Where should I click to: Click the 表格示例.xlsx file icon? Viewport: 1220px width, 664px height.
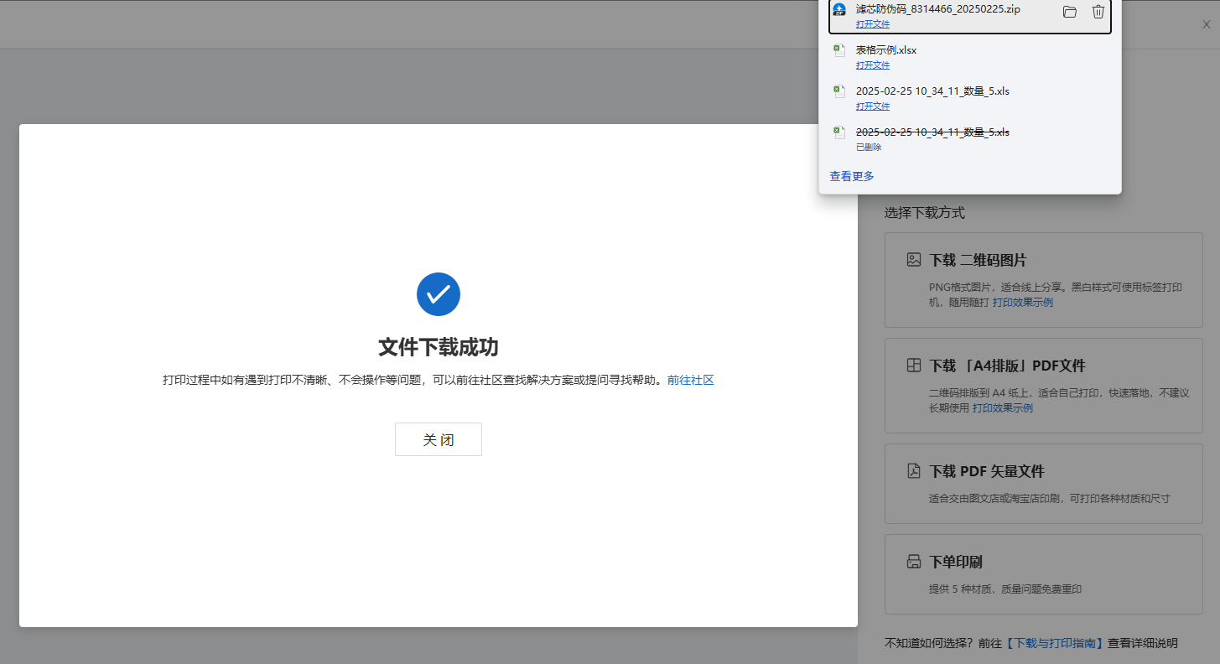[x=839, y=50]
